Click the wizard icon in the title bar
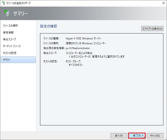Screen dimensions: 167x140 point(3,3)
